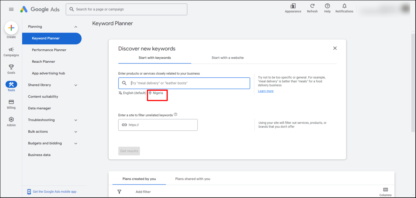Click the help icon beside site filter label
416x198 pixels.
pos(175,115)
